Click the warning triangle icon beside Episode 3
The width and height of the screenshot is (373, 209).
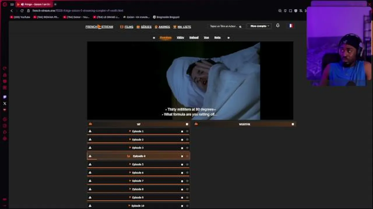90,148
